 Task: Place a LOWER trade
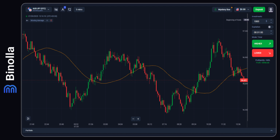click(262, 53)
